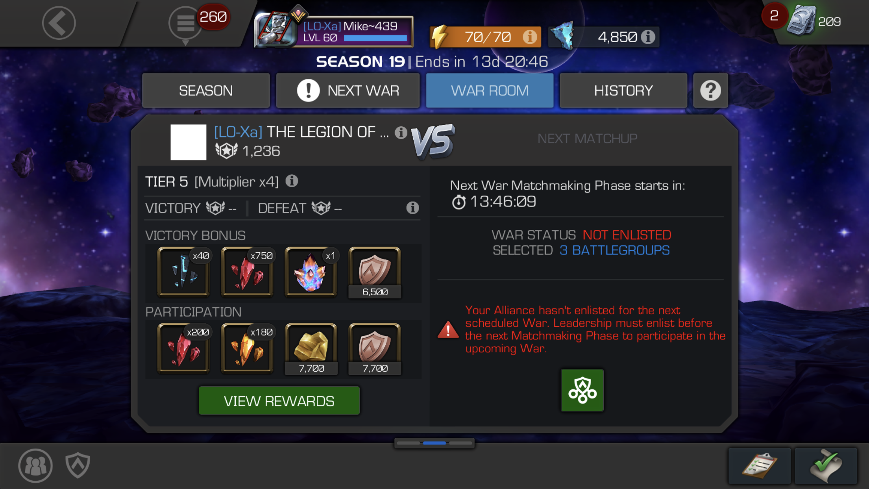Open the inbox stash icon showing 209
The image size is (869, 489).
(x=801, y=21)
